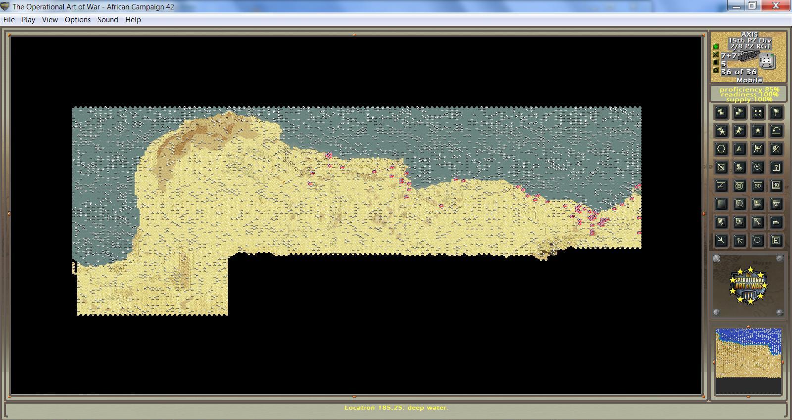This screenshot has height=420, width=792.
Task: Click the minimap's right scroll arrow
Action: tap(783, 362)
